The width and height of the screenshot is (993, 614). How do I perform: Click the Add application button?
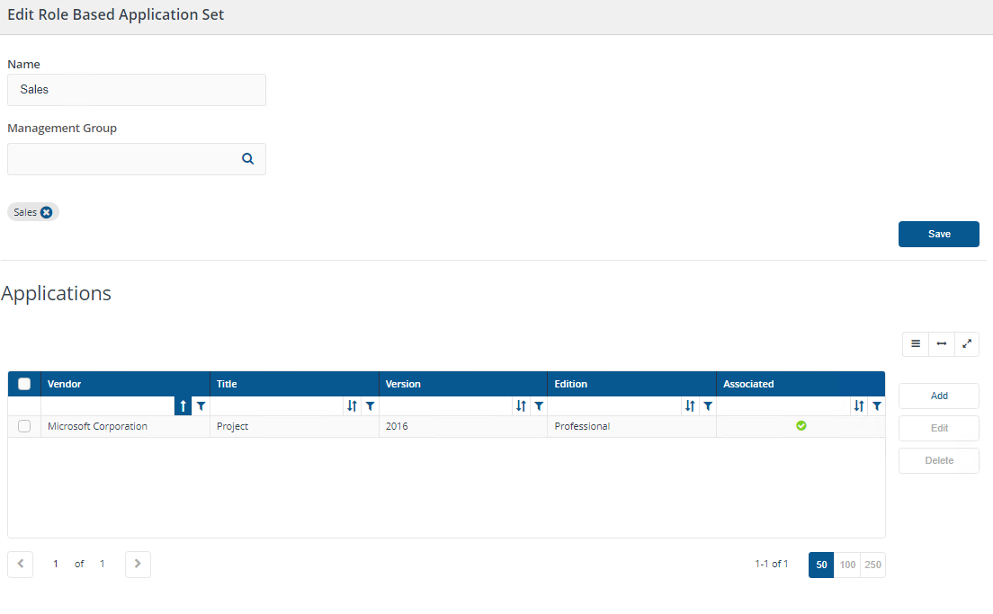[x=938, y=396]
